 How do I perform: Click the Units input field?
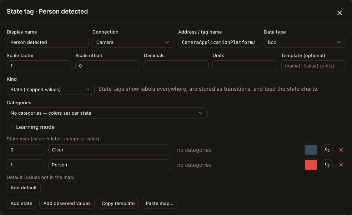[245, 66]
